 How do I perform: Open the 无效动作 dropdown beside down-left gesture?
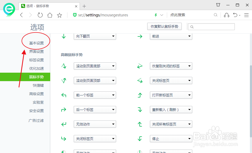95,124
